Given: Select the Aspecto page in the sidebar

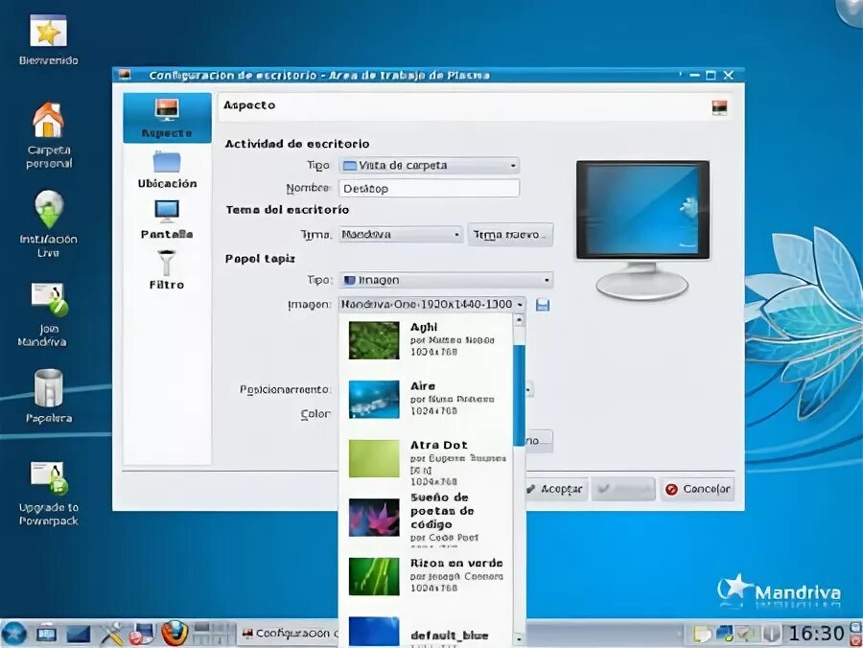Looking at the screenshot, I should (167, 118).
